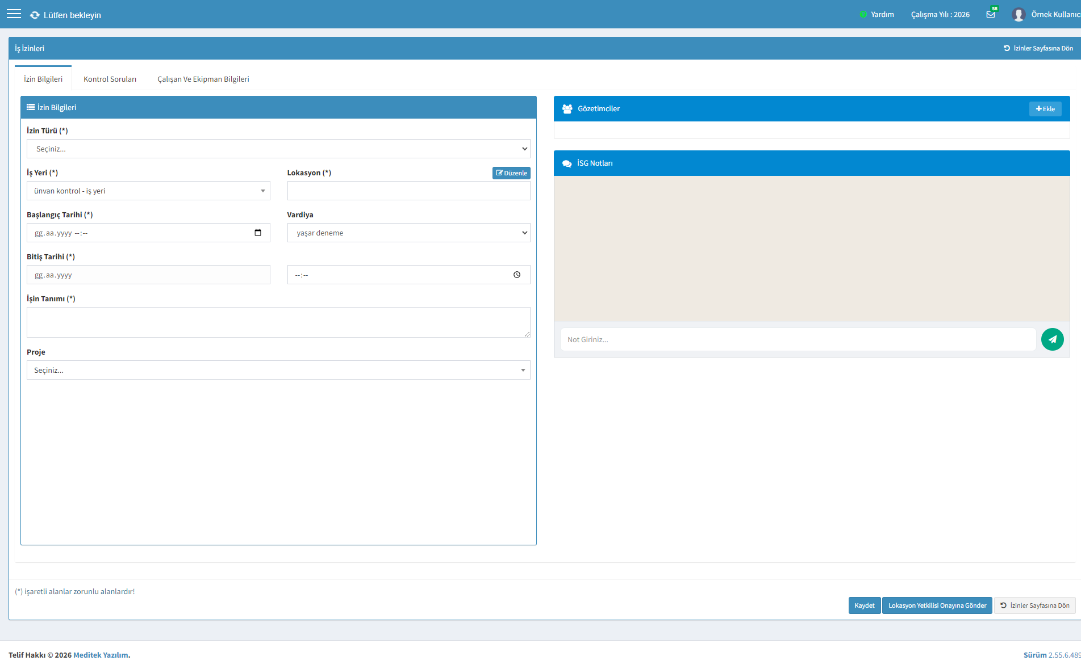Open the Proje select box
Screen dimensions: 1081x669
coord(278,370)
